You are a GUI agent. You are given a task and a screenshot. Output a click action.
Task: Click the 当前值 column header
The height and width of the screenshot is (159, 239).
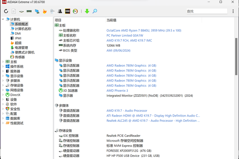point(111,20)
